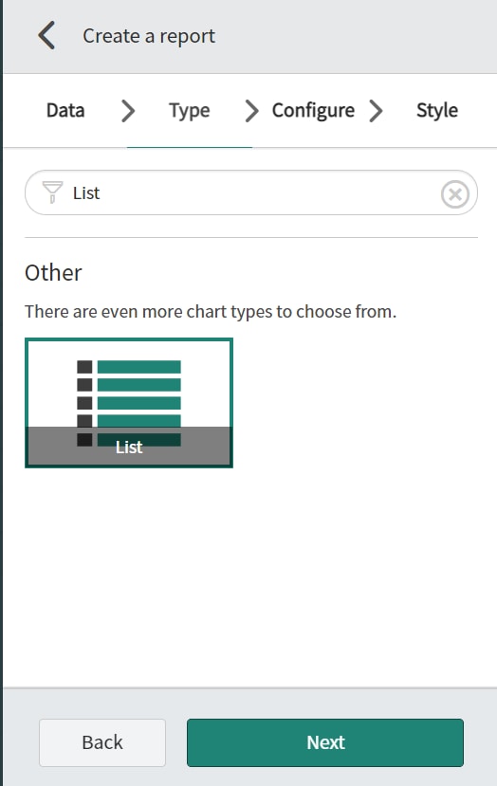Image resolution: width=497 pixels, height=786 pixels.
Task: Click the chevron between Configure and Style
Action: [x=376, y=110]
